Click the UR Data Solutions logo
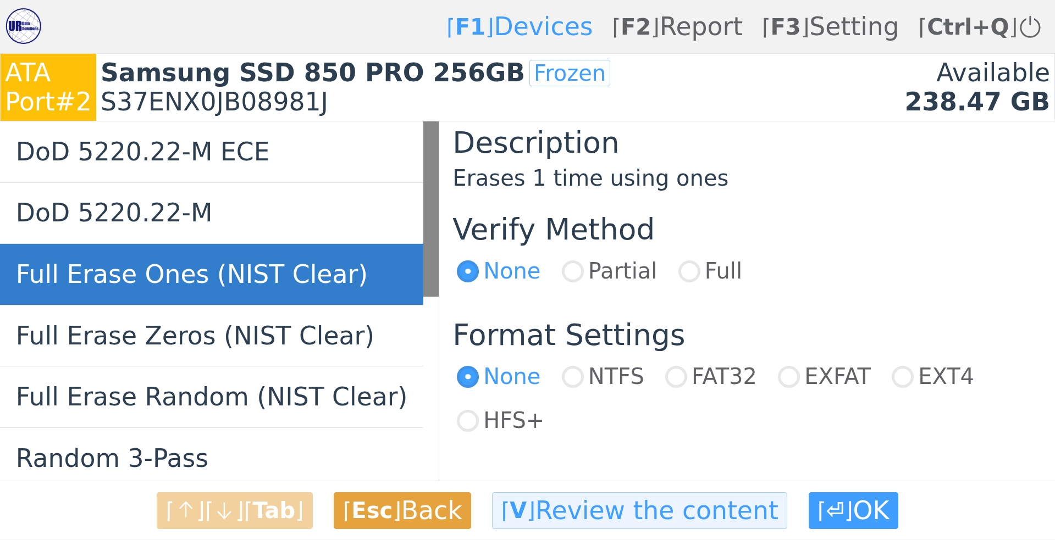The height and width of the screenshot is (540, 1055). (x=24, y=26)
